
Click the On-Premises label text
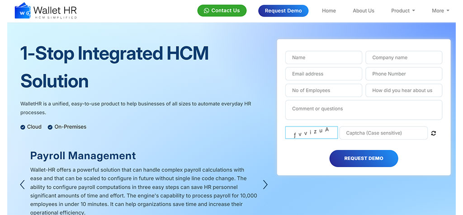[x=70, y=127]
